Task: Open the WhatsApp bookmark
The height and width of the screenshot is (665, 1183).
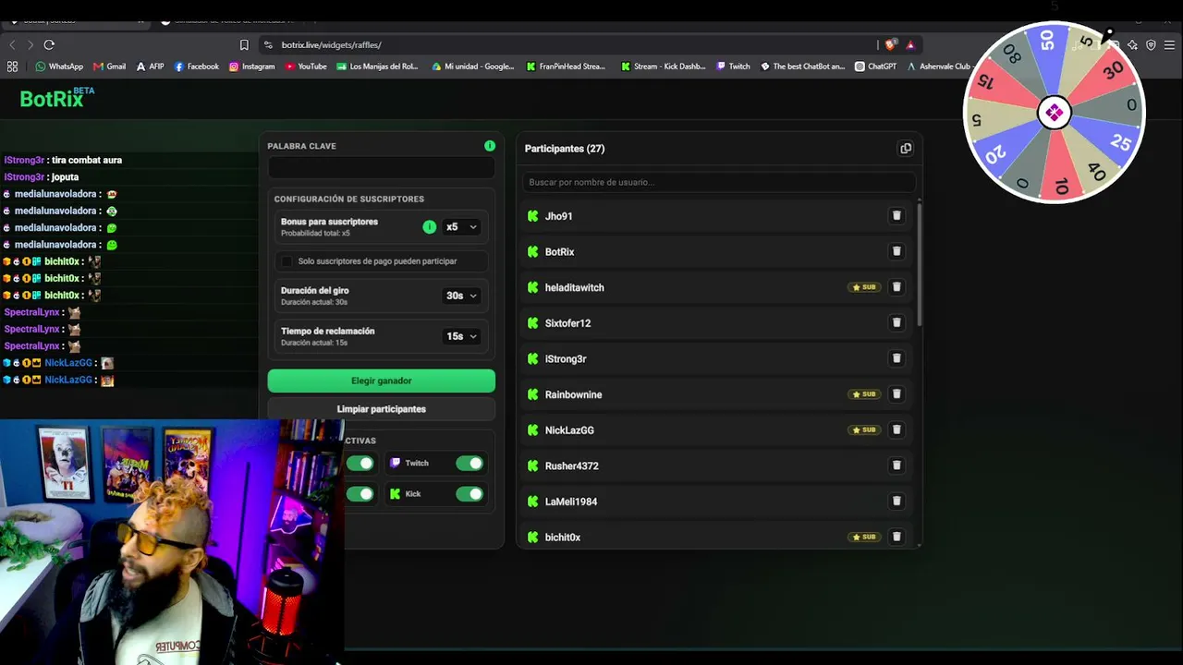Action: click(x=59, y=66)
